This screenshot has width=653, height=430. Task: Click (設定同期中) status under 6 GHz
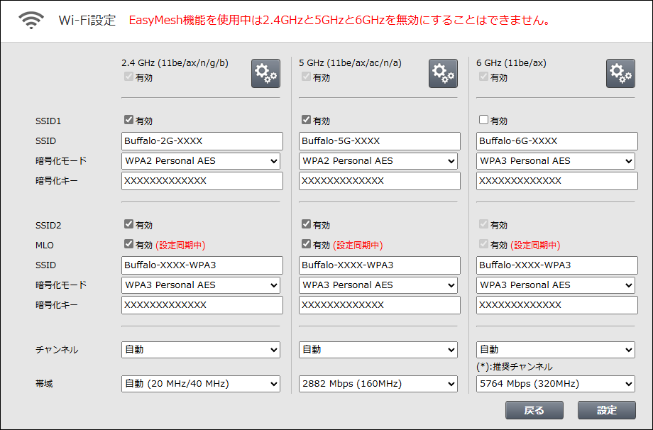[x=535, y=246]
